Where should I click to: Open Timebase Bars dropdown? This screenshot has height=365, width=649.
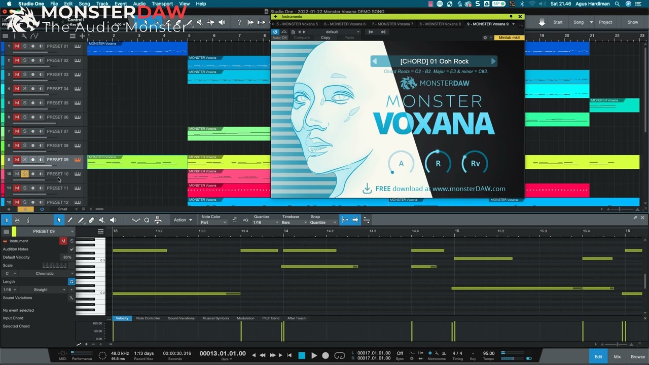click(295, 223)
